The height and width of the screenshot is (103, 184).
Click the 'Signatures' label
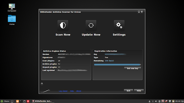[47, 58]
